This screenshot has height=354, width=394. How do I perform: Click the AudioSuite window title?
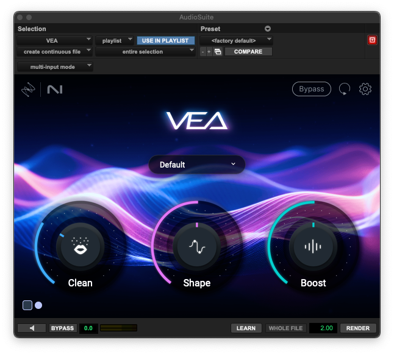(196, 17)
